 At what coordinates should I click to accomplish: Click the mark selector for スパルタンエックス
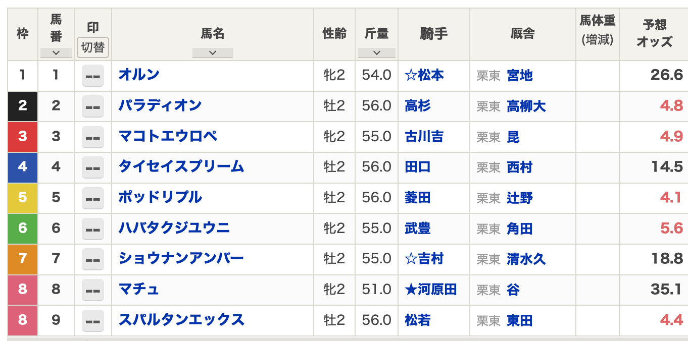[x=93, y=320]
